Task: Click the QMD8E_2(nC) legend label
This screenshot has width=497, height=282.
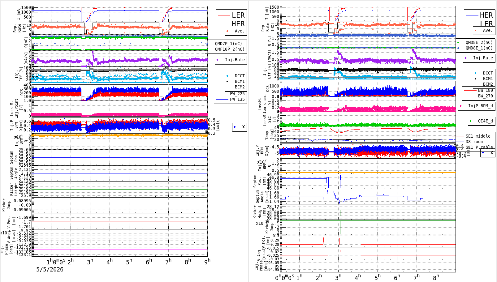Action: pyautogui.click(x=479, y=42)
